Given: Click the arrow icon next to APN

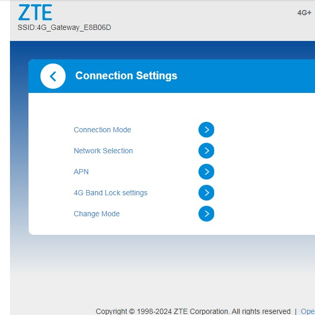Looking at the screenshot, I should pos(206,172).
